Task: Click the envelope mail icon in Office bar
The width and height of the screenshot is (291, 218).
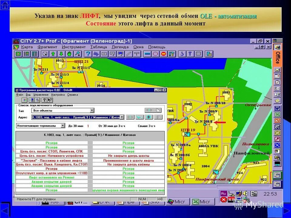Action: tap(277, 70)
